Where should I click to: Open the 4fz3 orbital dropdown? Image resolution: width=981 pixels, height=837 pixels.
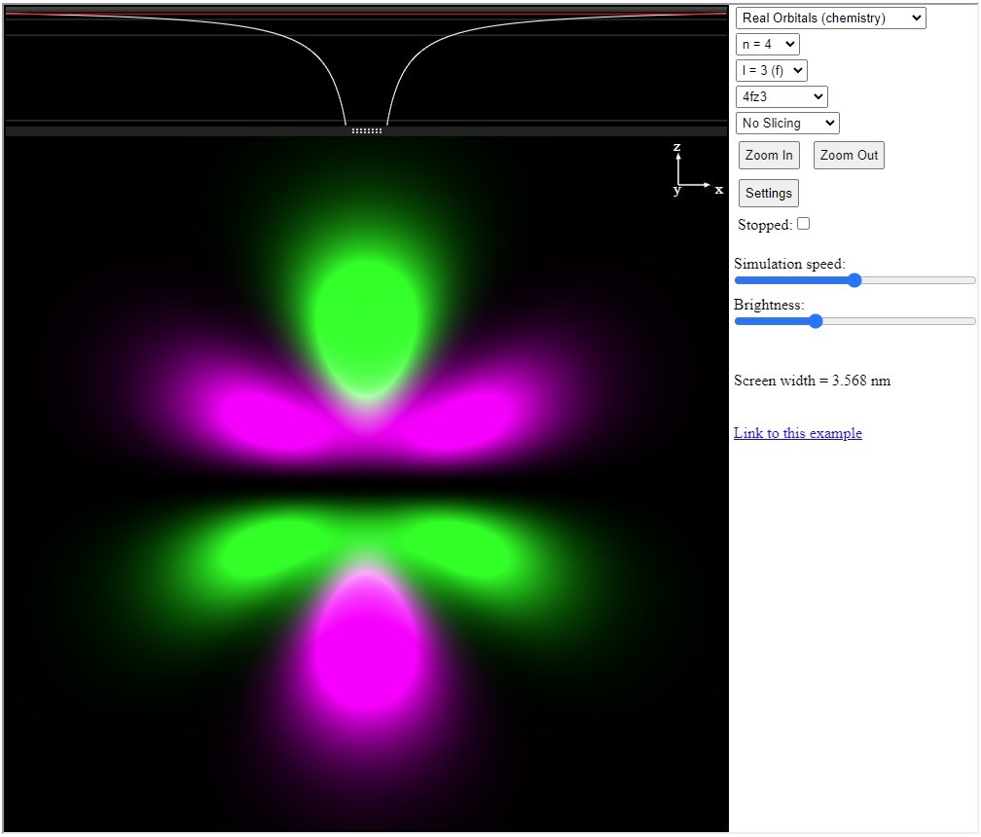781,97
